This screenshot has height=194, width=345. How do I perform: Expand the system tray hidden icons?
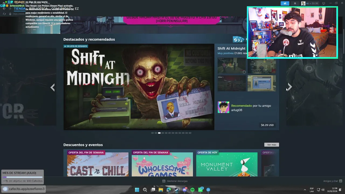click(x=305, y=190)
